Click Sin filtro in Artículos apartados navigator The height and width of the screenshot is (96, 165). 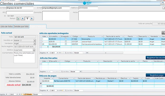point(69,53)
